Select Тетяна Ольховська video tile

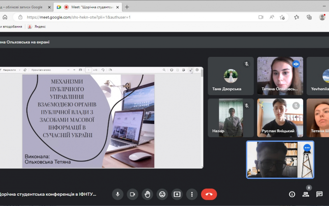coord(280,76)
